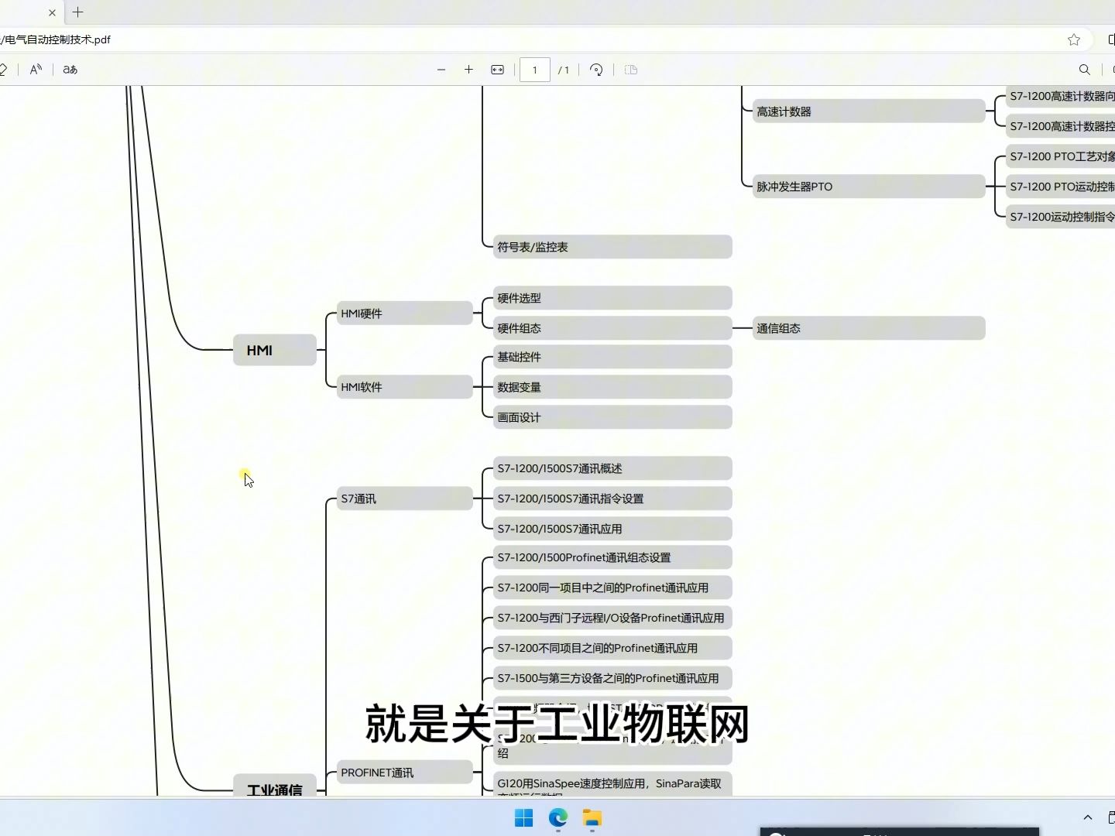Viewport: 1115px width, 836px height.
Task: Zoom out the PDF
Action: [441, 70]
